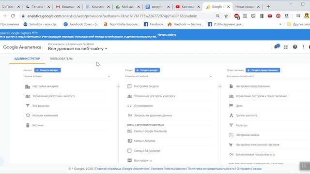
Task: Open the Google Analytics notifications bell
Action: [277, 47]
